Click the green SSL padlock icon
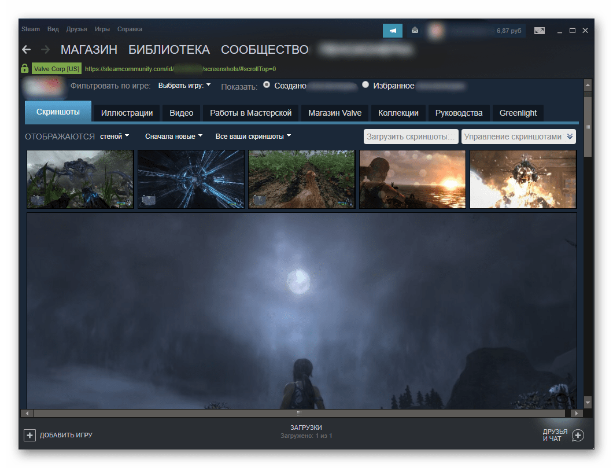The width and height of the screenshot is (613, 468). pos(25,68)
